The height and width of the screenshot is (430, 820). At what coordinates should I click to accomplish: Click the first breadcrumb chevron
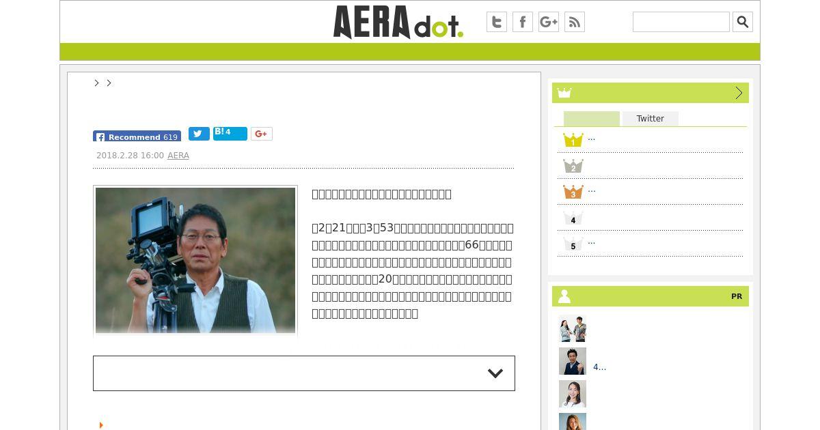[x=96, y=83]
